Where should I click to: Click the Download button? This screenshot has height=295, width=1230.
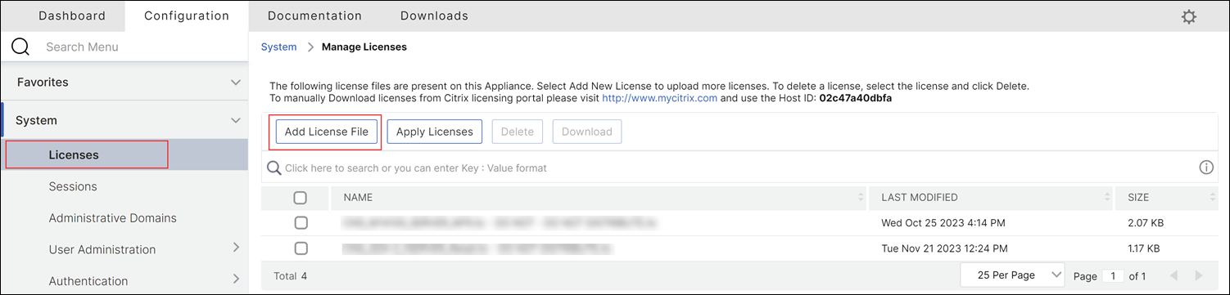click(587, 132)
